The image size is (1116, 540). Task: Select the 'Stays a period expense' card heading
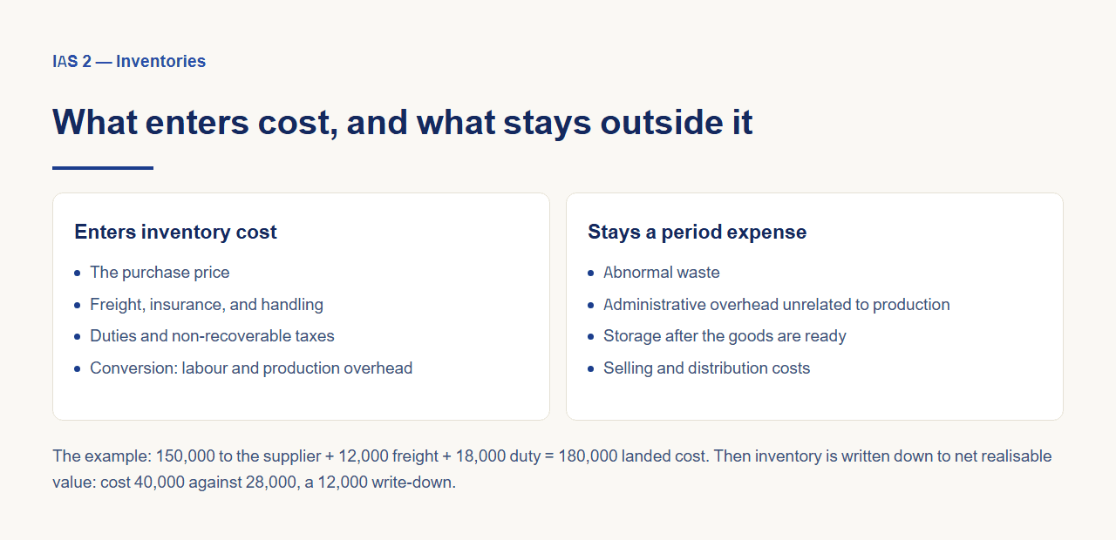click(697, 232)
